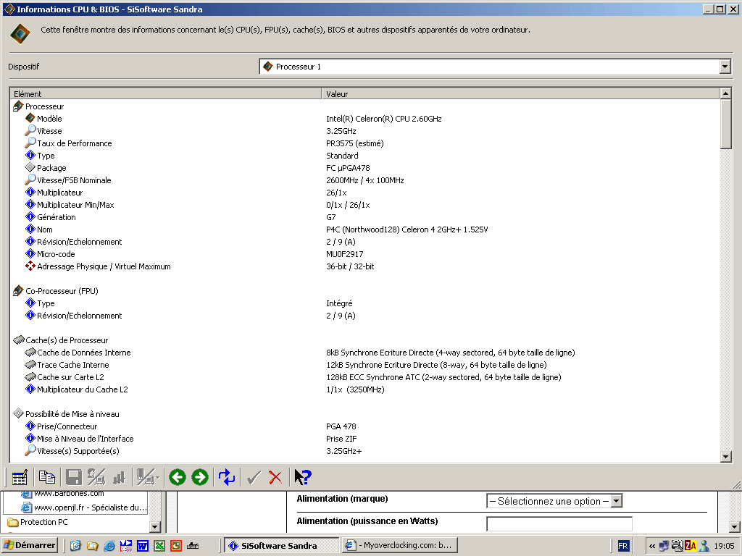The width and height of the screenshot is (742, 556).
Task: Click the www.openjl.fr favorite link
Action: tap(85, 507)
